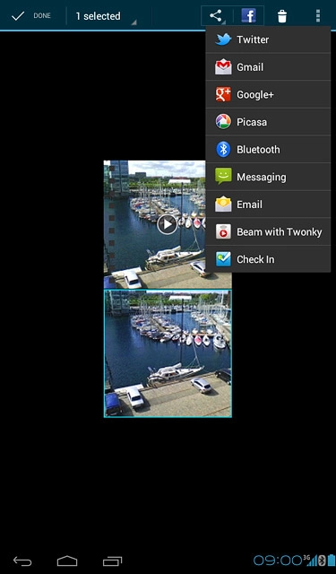Image resolution: width=336 pixels, height=574 pixels.
Task: Open the recent apps button
Action: click(112, 561)
